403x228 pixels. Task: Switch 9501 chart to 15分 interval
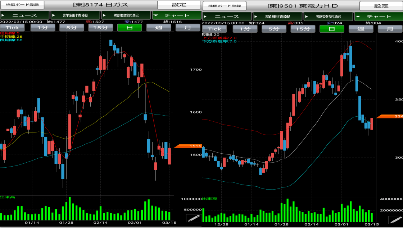(303, 29)
